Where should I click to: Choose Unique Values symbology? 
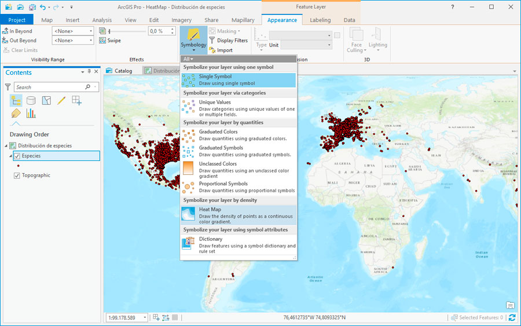coord(239,108)
